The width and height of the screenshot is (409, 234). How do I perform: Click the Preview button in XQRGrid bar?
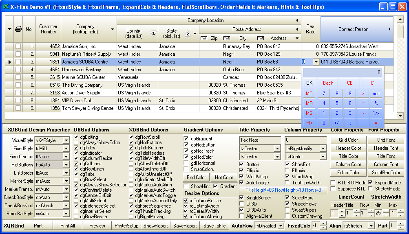pos(97,225)
